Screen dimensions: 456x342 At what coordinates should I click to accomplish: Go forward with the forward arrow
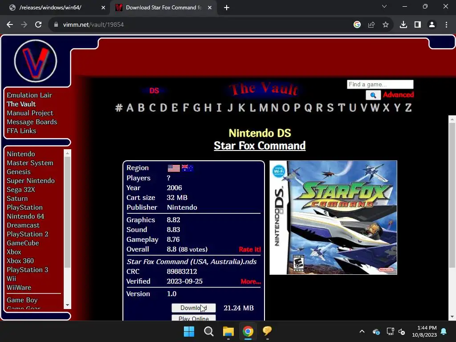tap(24, 25)
